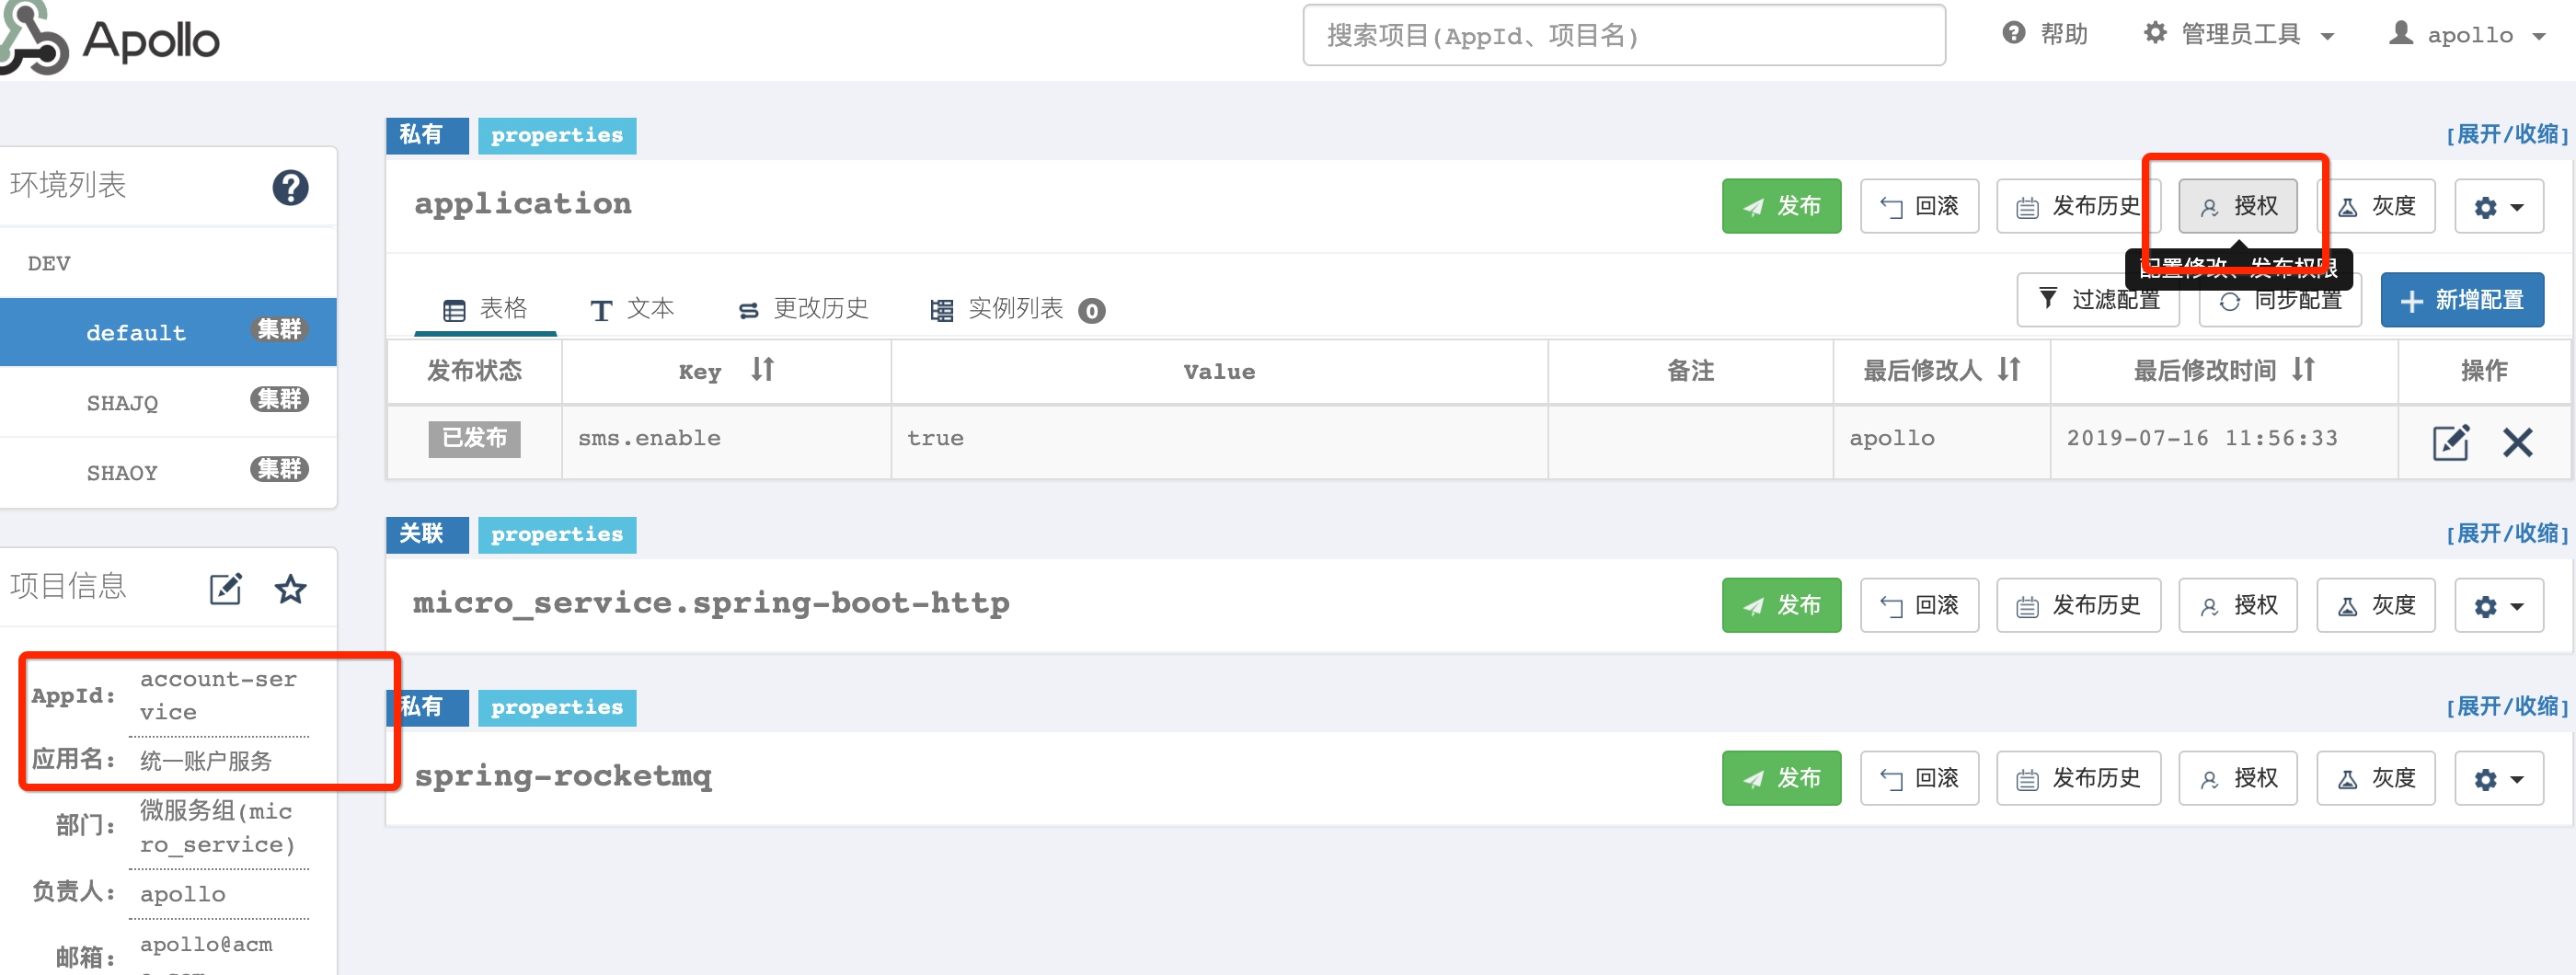This screenshot has height=975, width=2576.
Task: Rollback spring-rocketmq namespace
Action: (1919, 778)
